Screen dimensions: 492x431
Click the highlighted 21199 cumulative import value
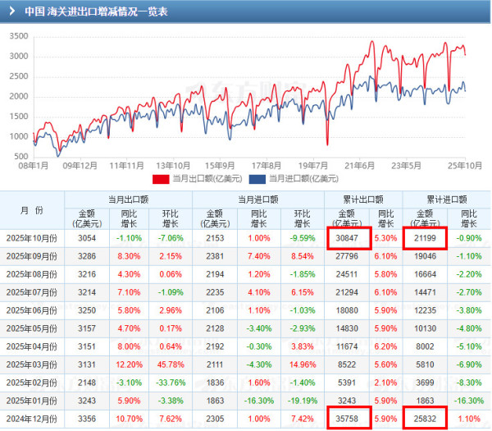[x=425, y=237]
